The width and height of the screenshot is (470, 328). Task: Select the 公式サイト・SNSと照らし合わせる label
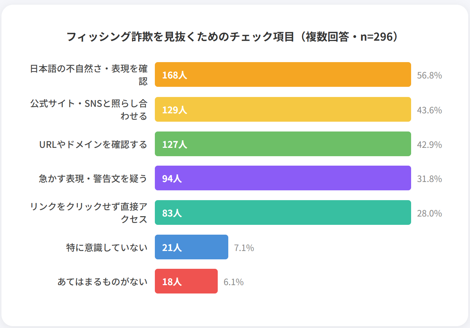point(89,109)
